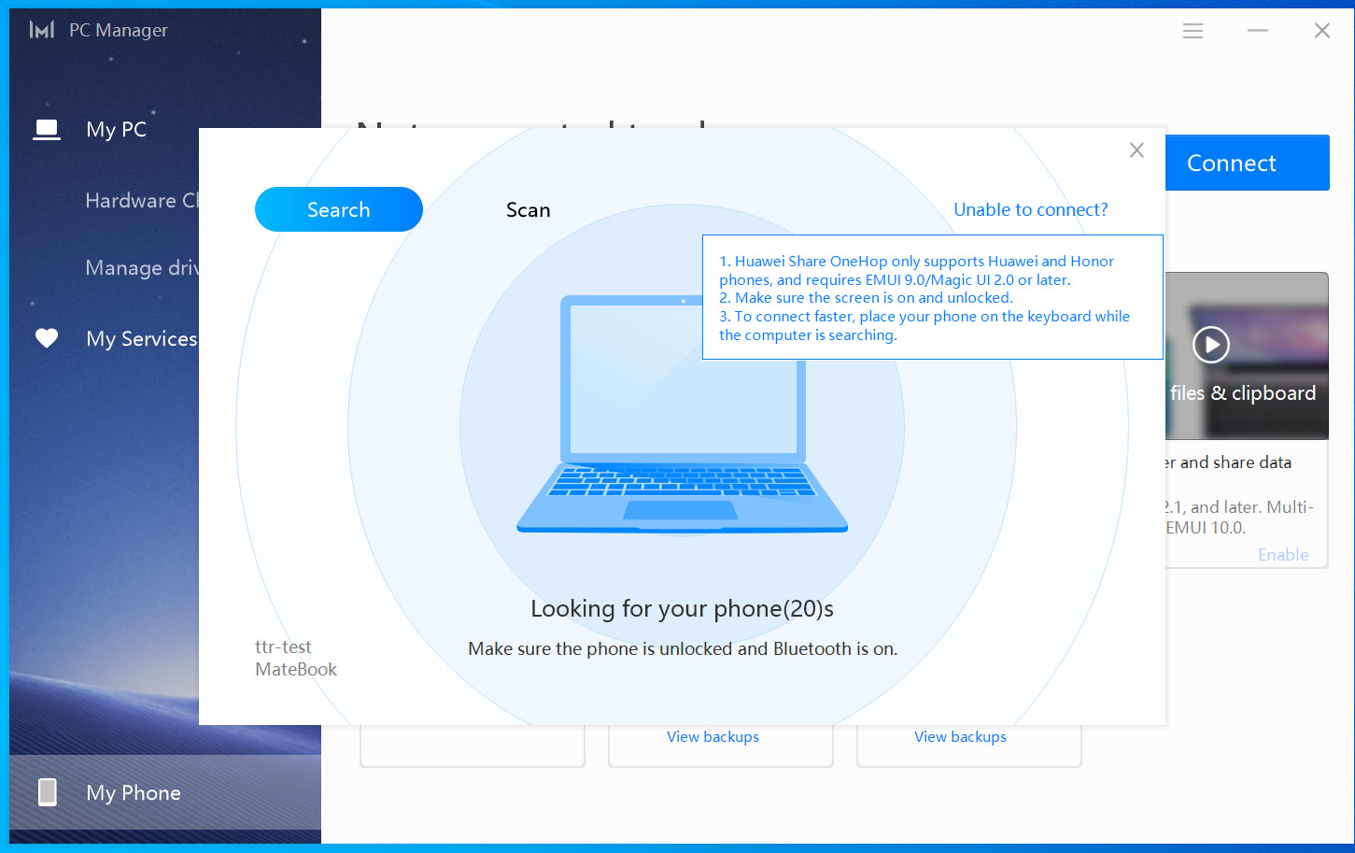Click the Enable link on feature card
Viewport: 1355px width, 853px height.
tap(1282, 555)
